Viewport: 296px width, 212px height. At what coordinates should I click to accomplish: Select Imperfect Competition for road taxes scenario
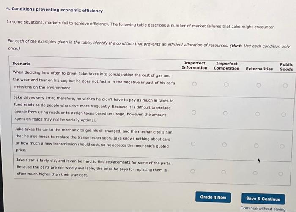[x=225, y=113]
